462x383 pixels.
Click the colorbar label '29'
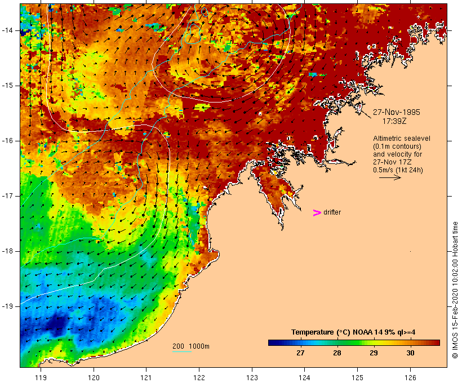(374, 353)
